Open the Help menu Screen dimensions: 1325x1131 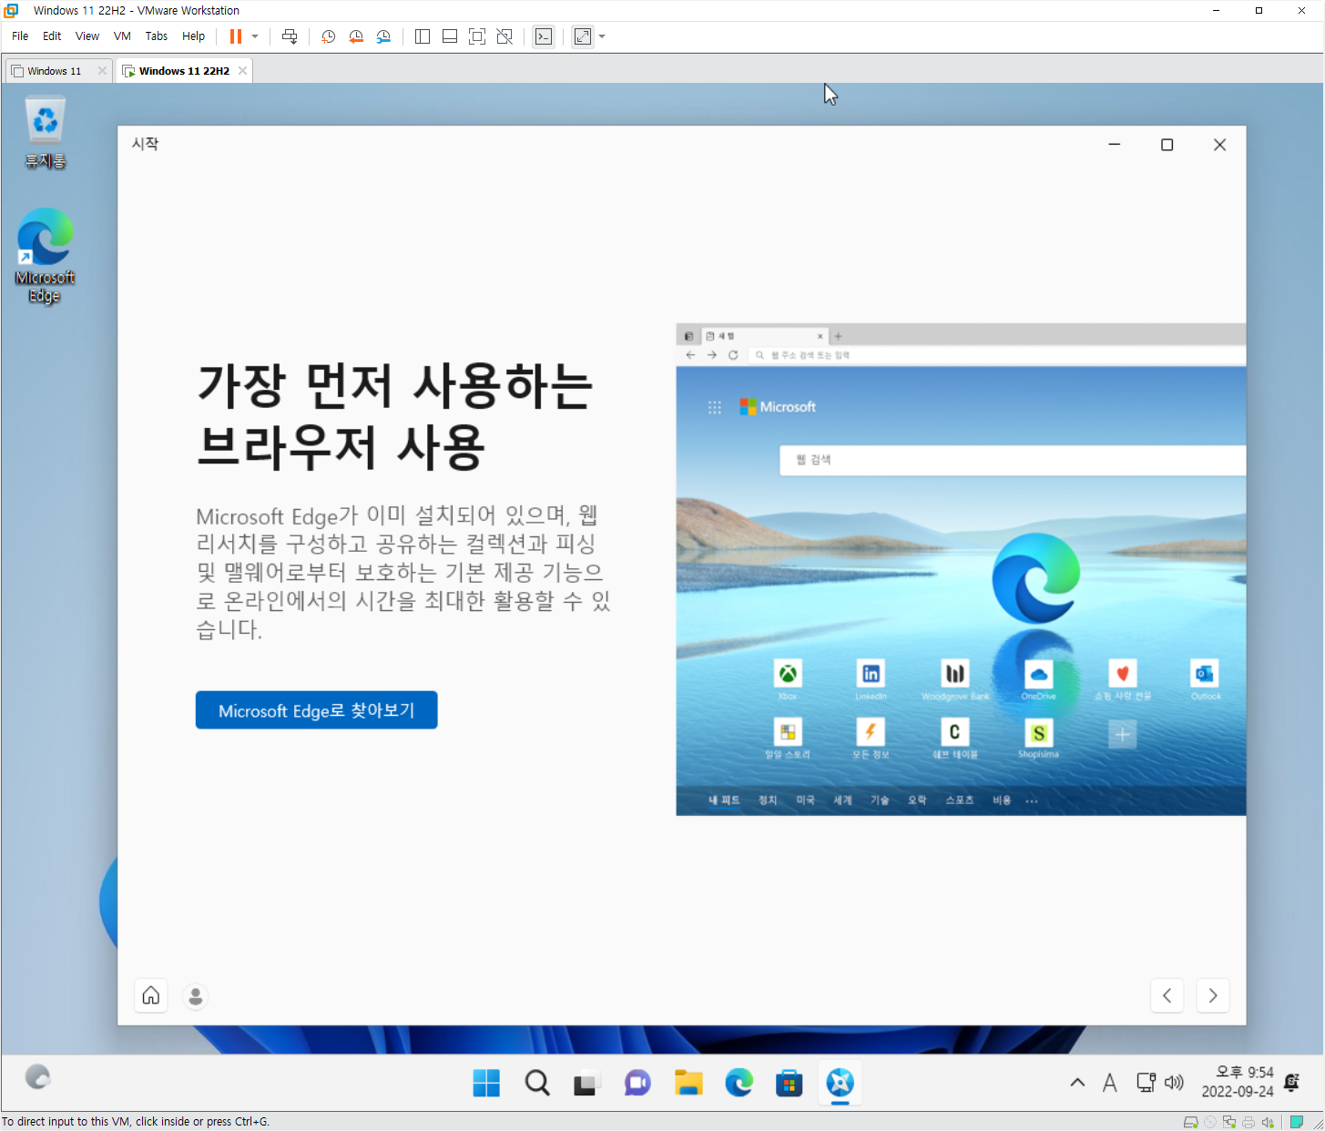point(193,36)
